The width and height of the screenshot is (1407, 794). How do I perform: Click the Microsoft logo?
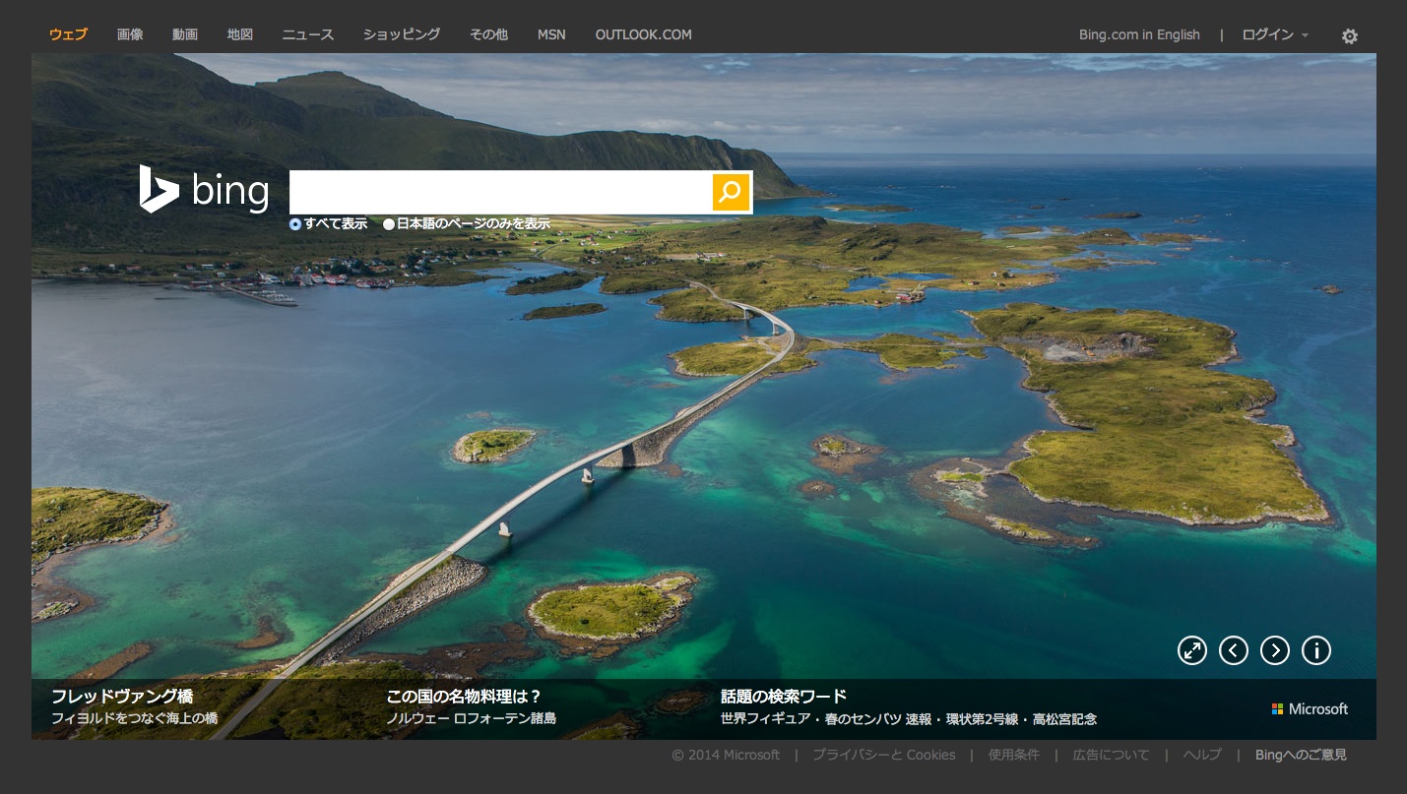click(x=1310, y=708)
